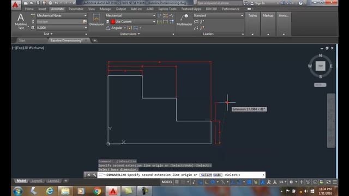Click the Angular dimension icon

pyautogui.click(x=108, y=28)
